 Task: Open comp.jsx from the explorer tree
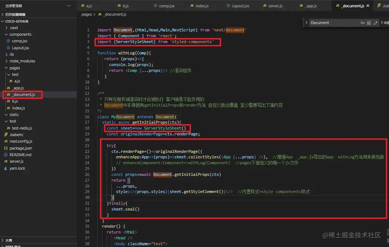click(x=20, y=41)
